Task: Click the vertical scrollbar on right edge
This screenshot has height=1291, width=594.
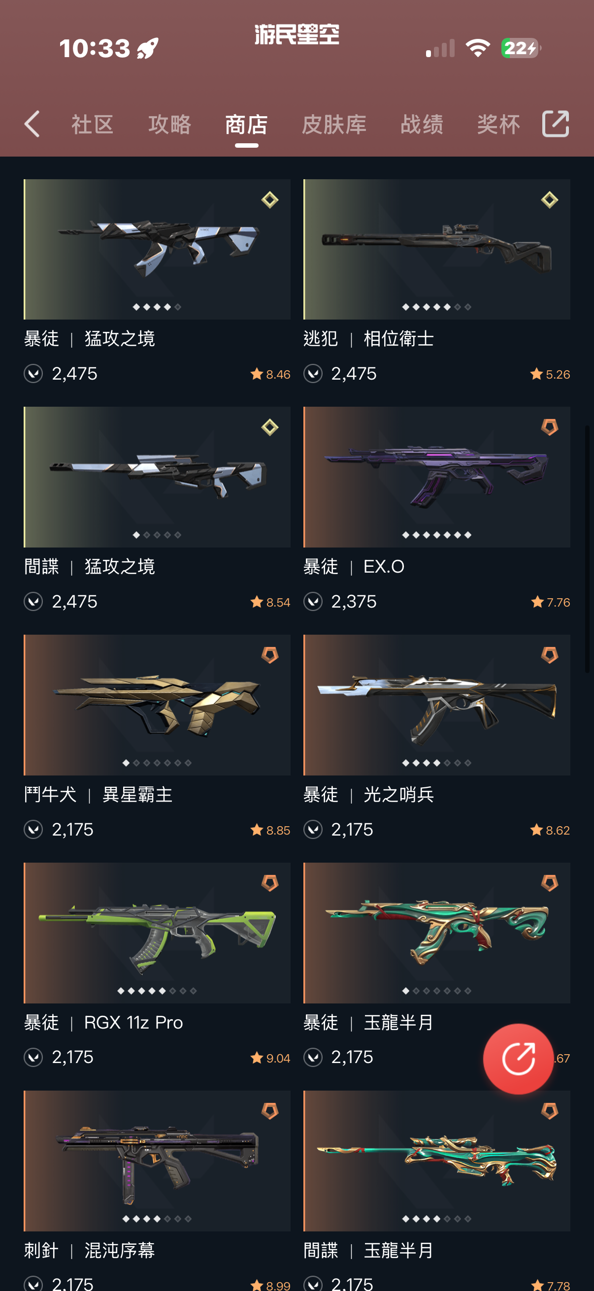Action: 588,549
